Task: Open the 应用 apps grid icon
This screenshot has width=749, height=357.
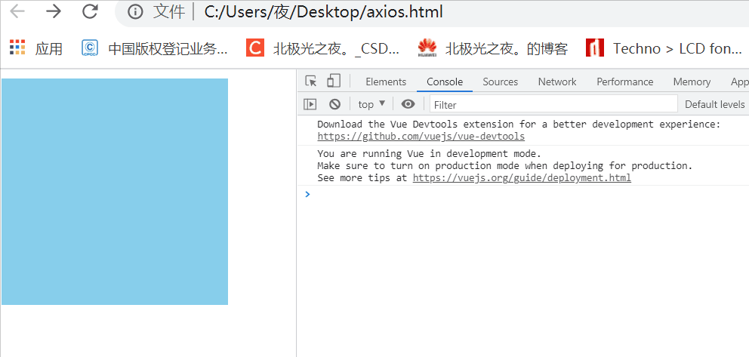Action: (17, 48)
